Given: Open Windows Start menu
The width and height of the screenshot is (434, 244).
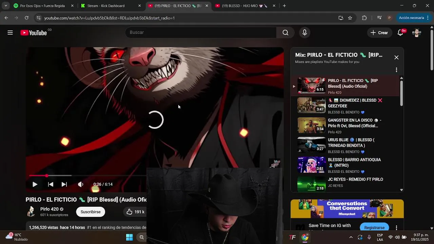Looking at the screenshot, I should (129, 237).
